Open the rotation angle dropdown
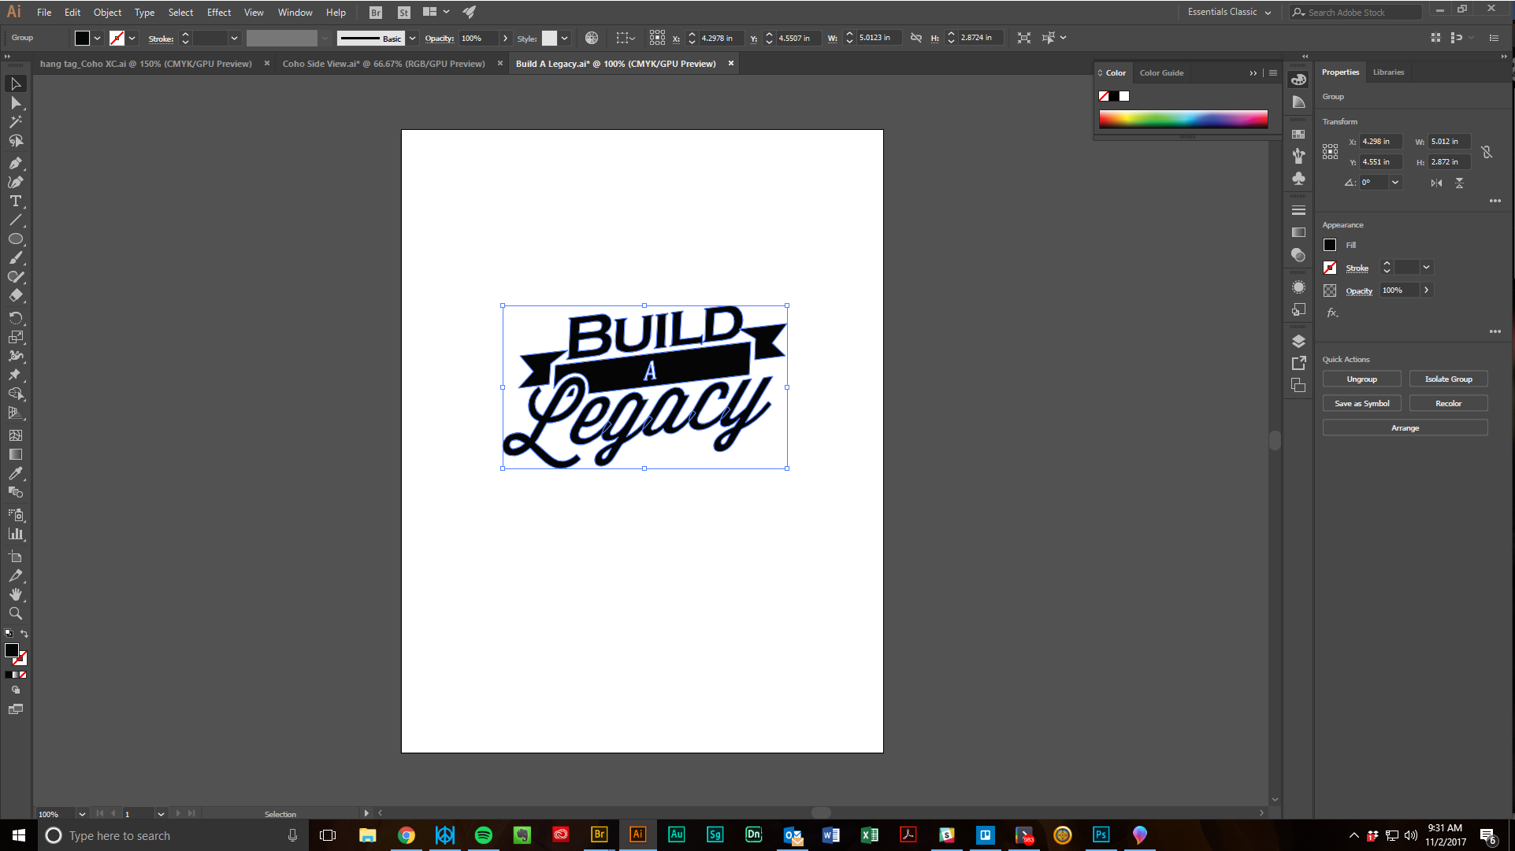The image size is (1515, 851). coord(1394,182)
